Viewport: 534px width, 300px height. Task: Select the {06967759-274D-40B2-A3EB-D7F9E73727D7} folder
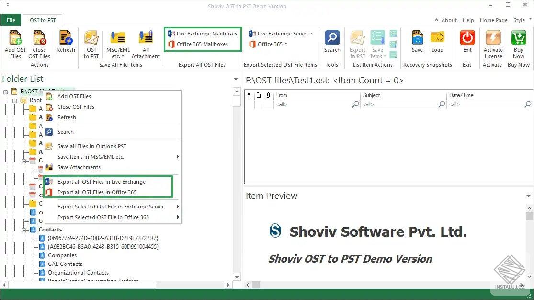103,238
